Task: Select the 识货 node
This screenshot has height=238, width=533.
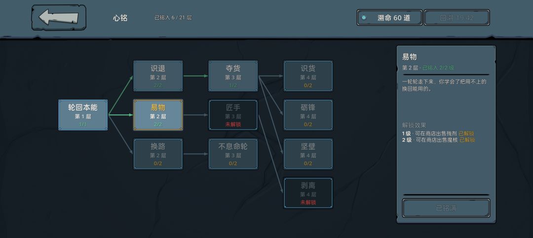Action: (x=308, y=76)
